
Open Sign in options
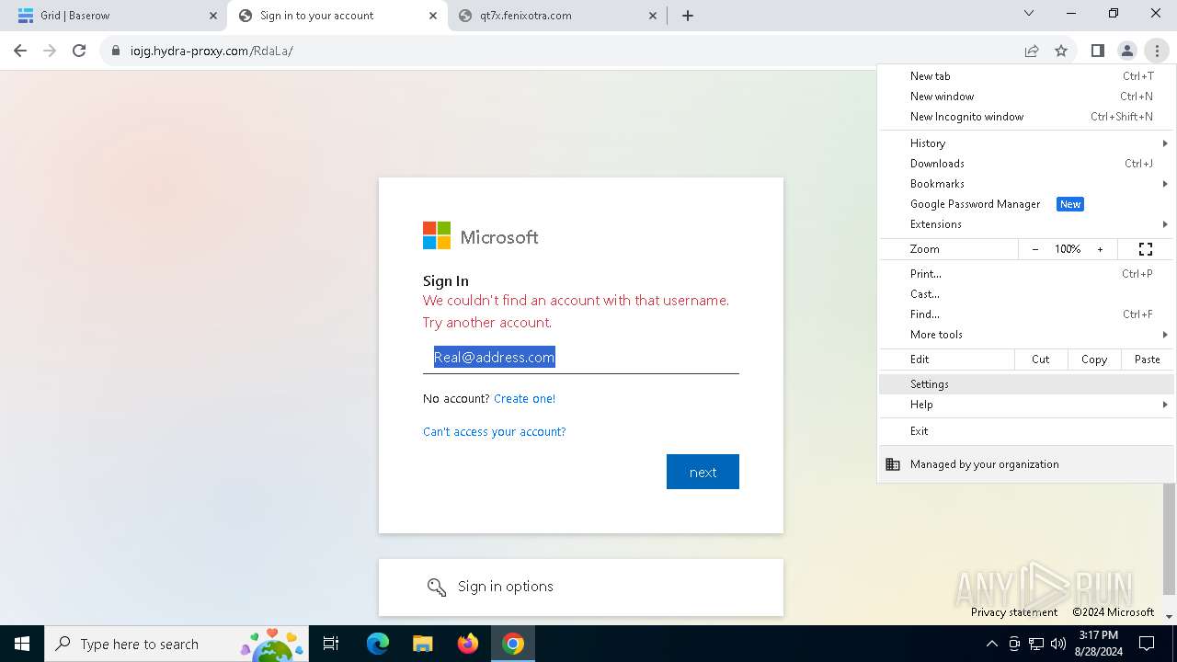point(581,587)
